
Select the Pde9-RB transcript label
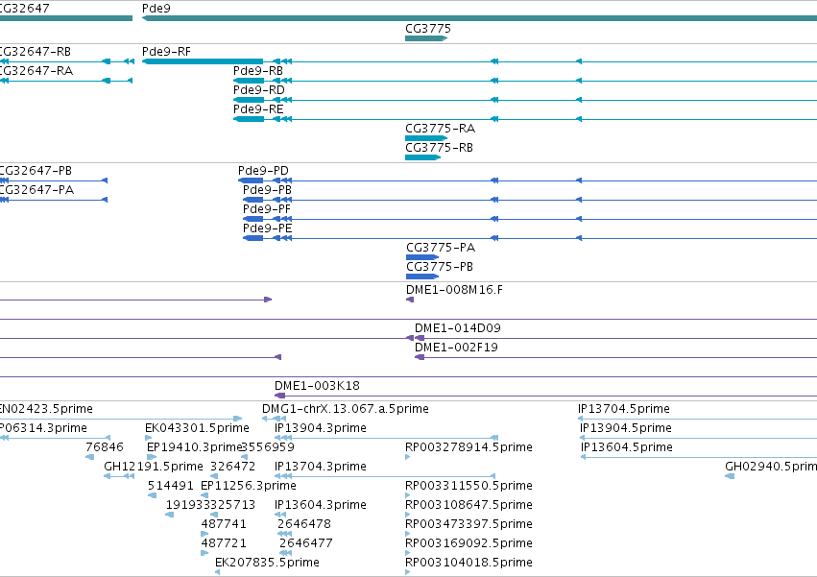258,71
